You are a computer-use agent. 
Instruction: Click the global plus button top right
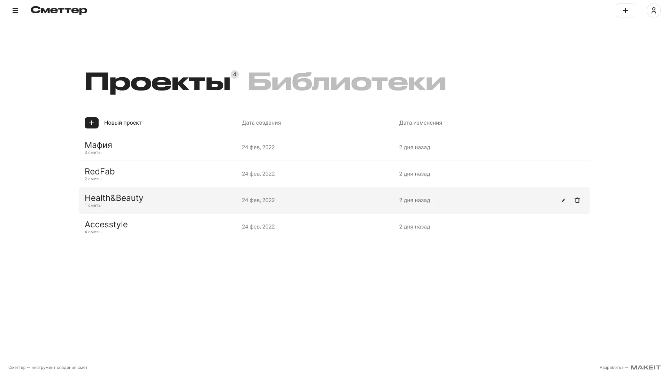tap(625, 10)
